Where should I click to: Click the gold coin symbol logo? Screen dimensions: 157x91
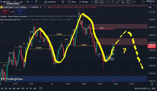click(x=2, y=7)
